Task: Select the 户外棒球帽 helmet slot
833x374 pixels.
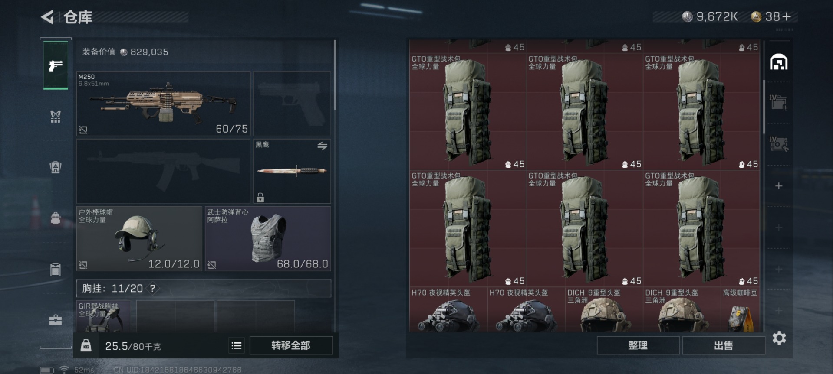Action: (139, 239)
